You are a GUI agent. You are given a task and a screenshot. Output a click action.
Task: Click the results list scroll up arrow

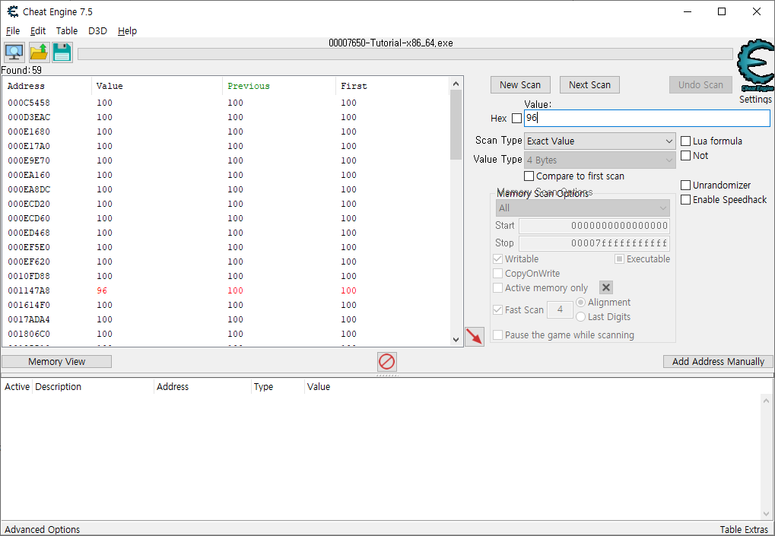click(x=456, y=84)
